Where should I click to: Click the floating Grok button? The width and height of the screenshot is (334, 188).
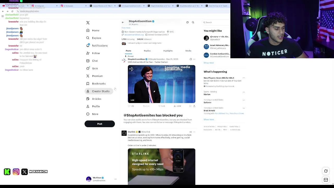326,171
